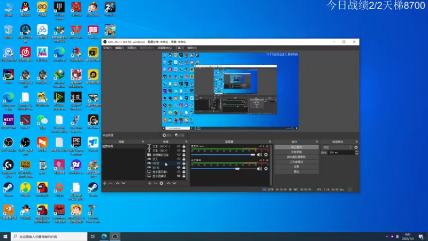Toggle visibility of second text (GDI+) source
This screenshot has height=241, width=428.
tap(179, 150)
